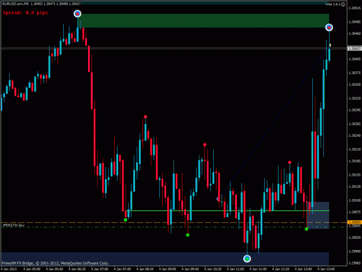This screenshot has width=362, height=272.
Task: Click the small red dot above the 10:20 peak
Action: tap(205, 144)
